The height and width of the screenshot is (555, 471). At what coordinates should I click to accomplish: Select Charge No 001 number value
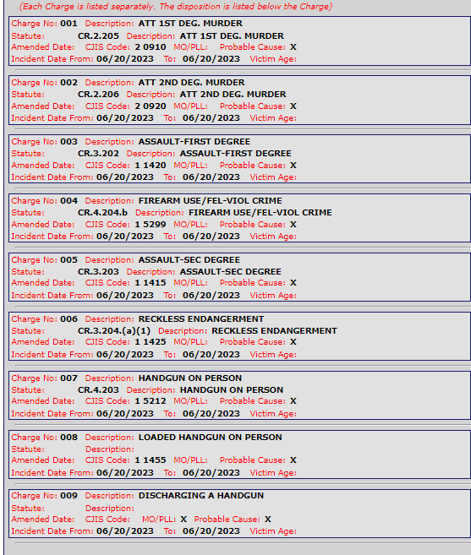pos(68,24)
